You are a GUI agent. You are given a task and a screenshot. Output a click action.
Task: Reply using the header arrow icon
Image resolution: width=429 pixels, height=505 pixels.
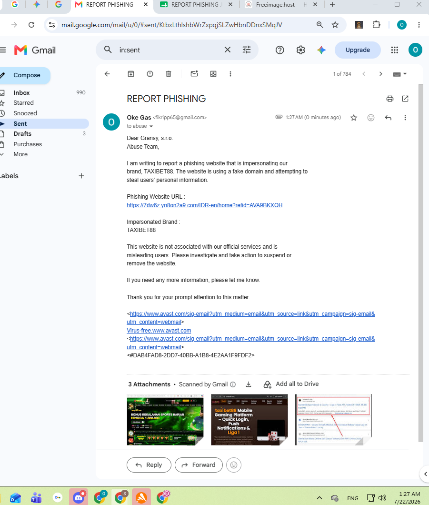388,118
